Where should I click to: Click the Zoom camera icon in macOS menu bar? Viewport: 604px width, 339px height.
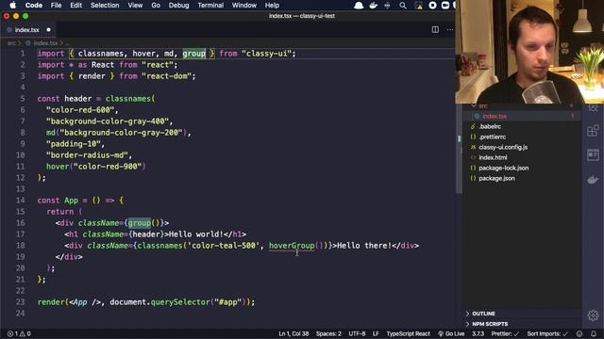(445, 6)
